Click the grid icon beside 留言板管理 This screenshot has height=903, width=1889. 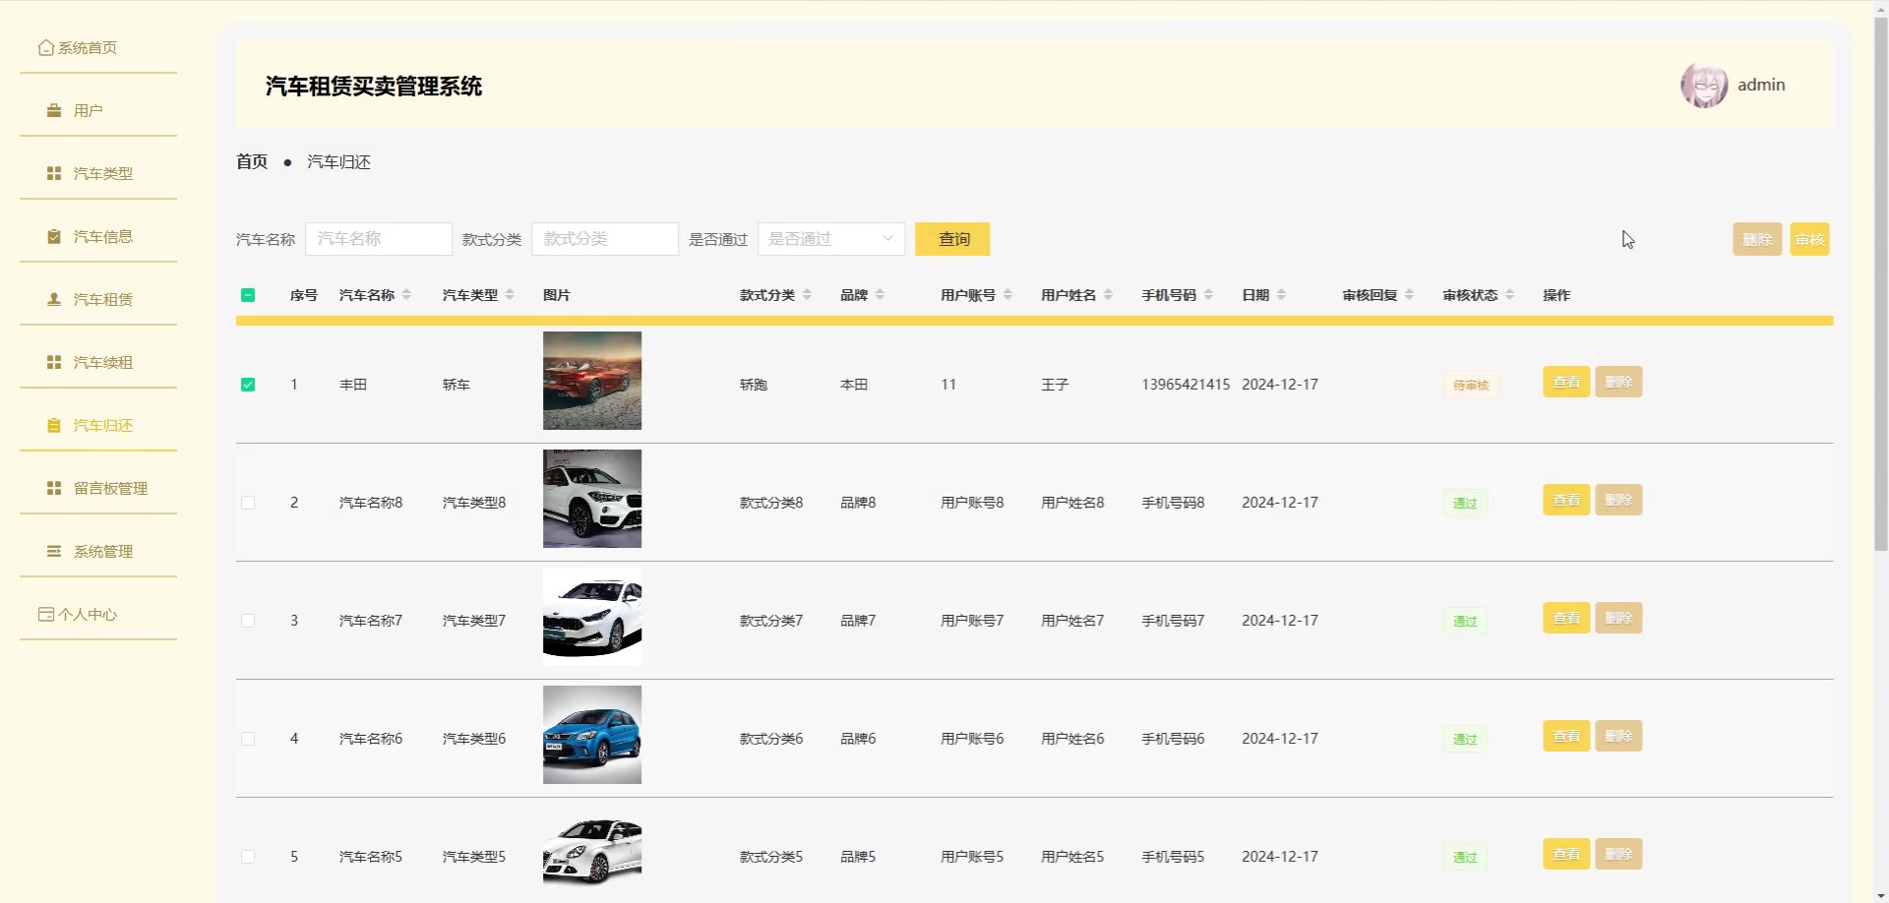coord(54,489)
